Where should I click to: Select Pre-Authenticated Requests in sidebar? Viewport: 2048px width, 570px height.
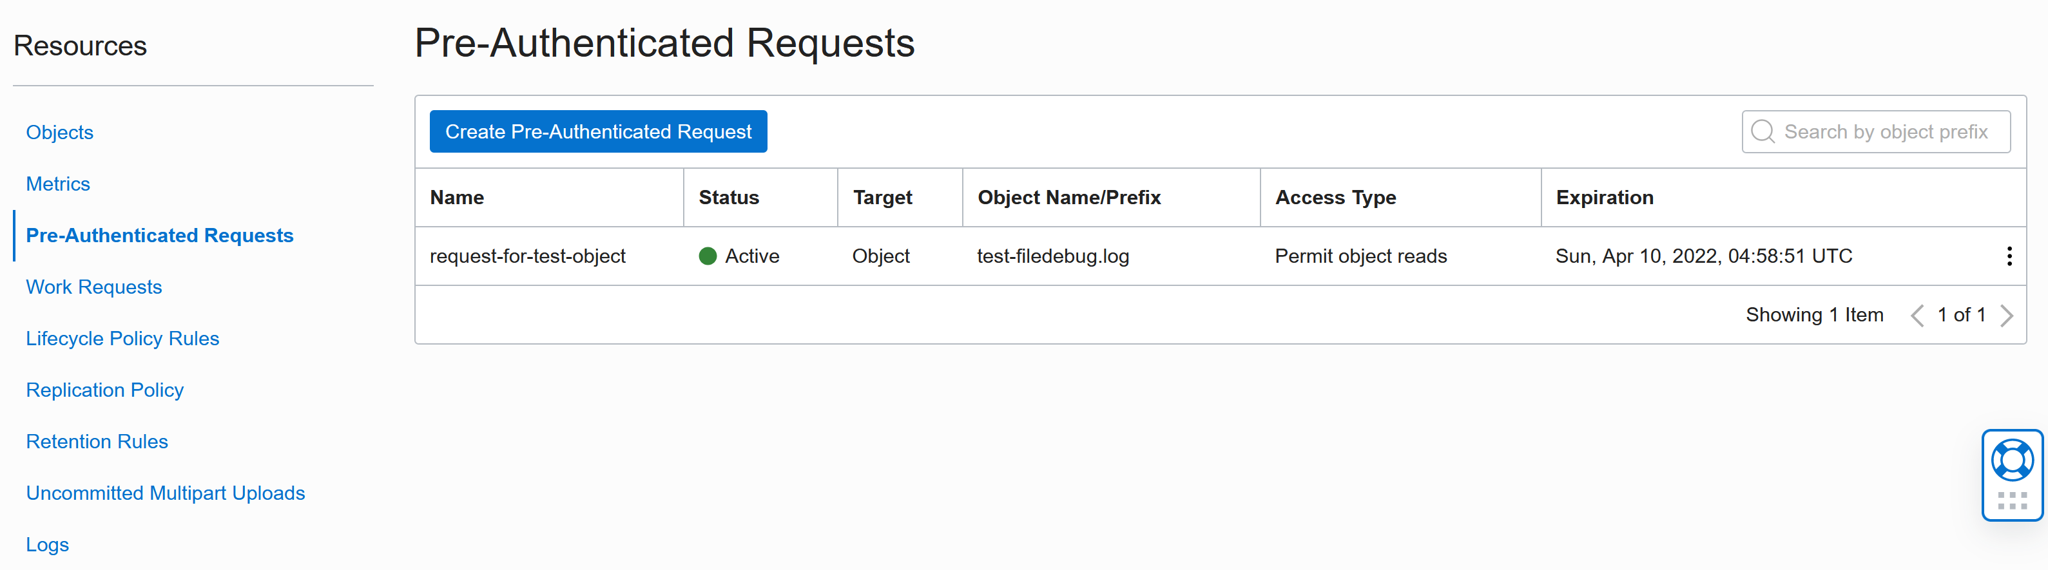[x=160, y=235]
